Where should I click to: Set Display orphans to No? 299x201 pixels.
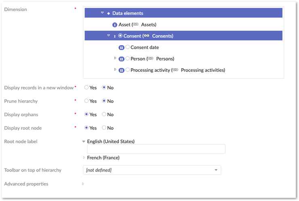104,114
